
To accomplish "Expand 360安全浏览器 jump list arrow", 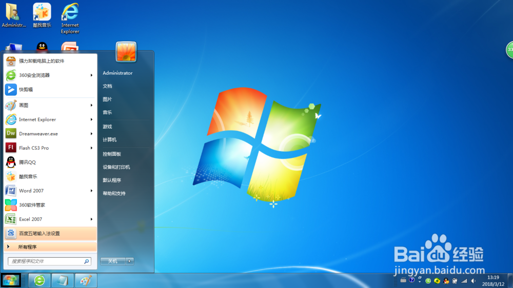I will point(92,75).
